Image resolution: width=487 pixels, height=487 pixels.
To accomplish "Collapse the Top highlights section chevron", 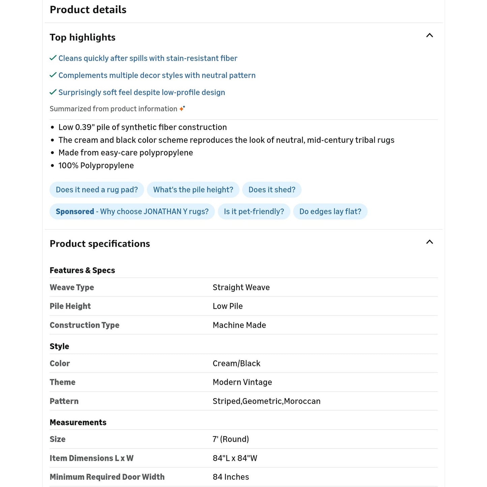I will point(429,35).
